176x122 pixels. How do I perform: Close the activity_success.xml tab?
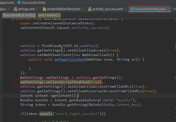click(x=125, y=9)
